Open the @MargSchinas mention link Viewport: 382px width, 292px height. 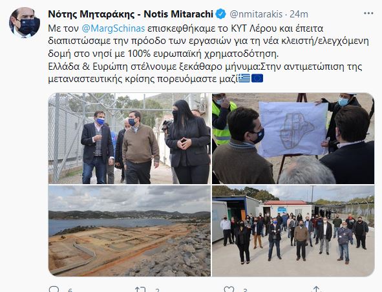113,28
